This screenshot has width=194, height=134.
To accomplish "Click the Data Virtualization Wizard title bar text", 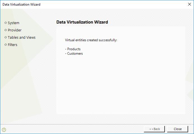I will coord(21,4).
